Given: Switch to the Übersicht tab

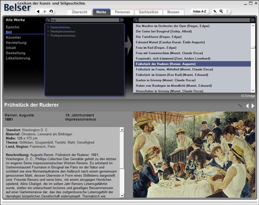Looking at the screenshot, I should (x=79, y=12).
